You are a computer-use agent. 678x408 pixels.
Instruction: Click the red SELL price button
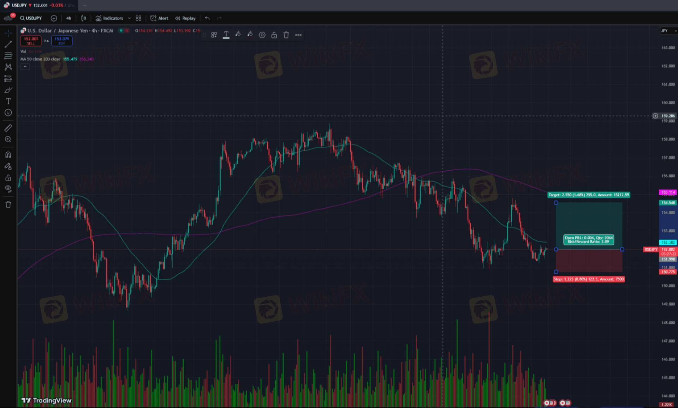tap(31, 41)
